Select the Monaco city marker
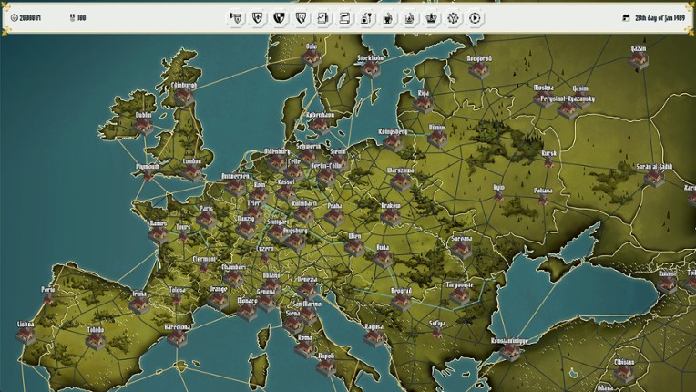696x392 pixels. point(247,312)
